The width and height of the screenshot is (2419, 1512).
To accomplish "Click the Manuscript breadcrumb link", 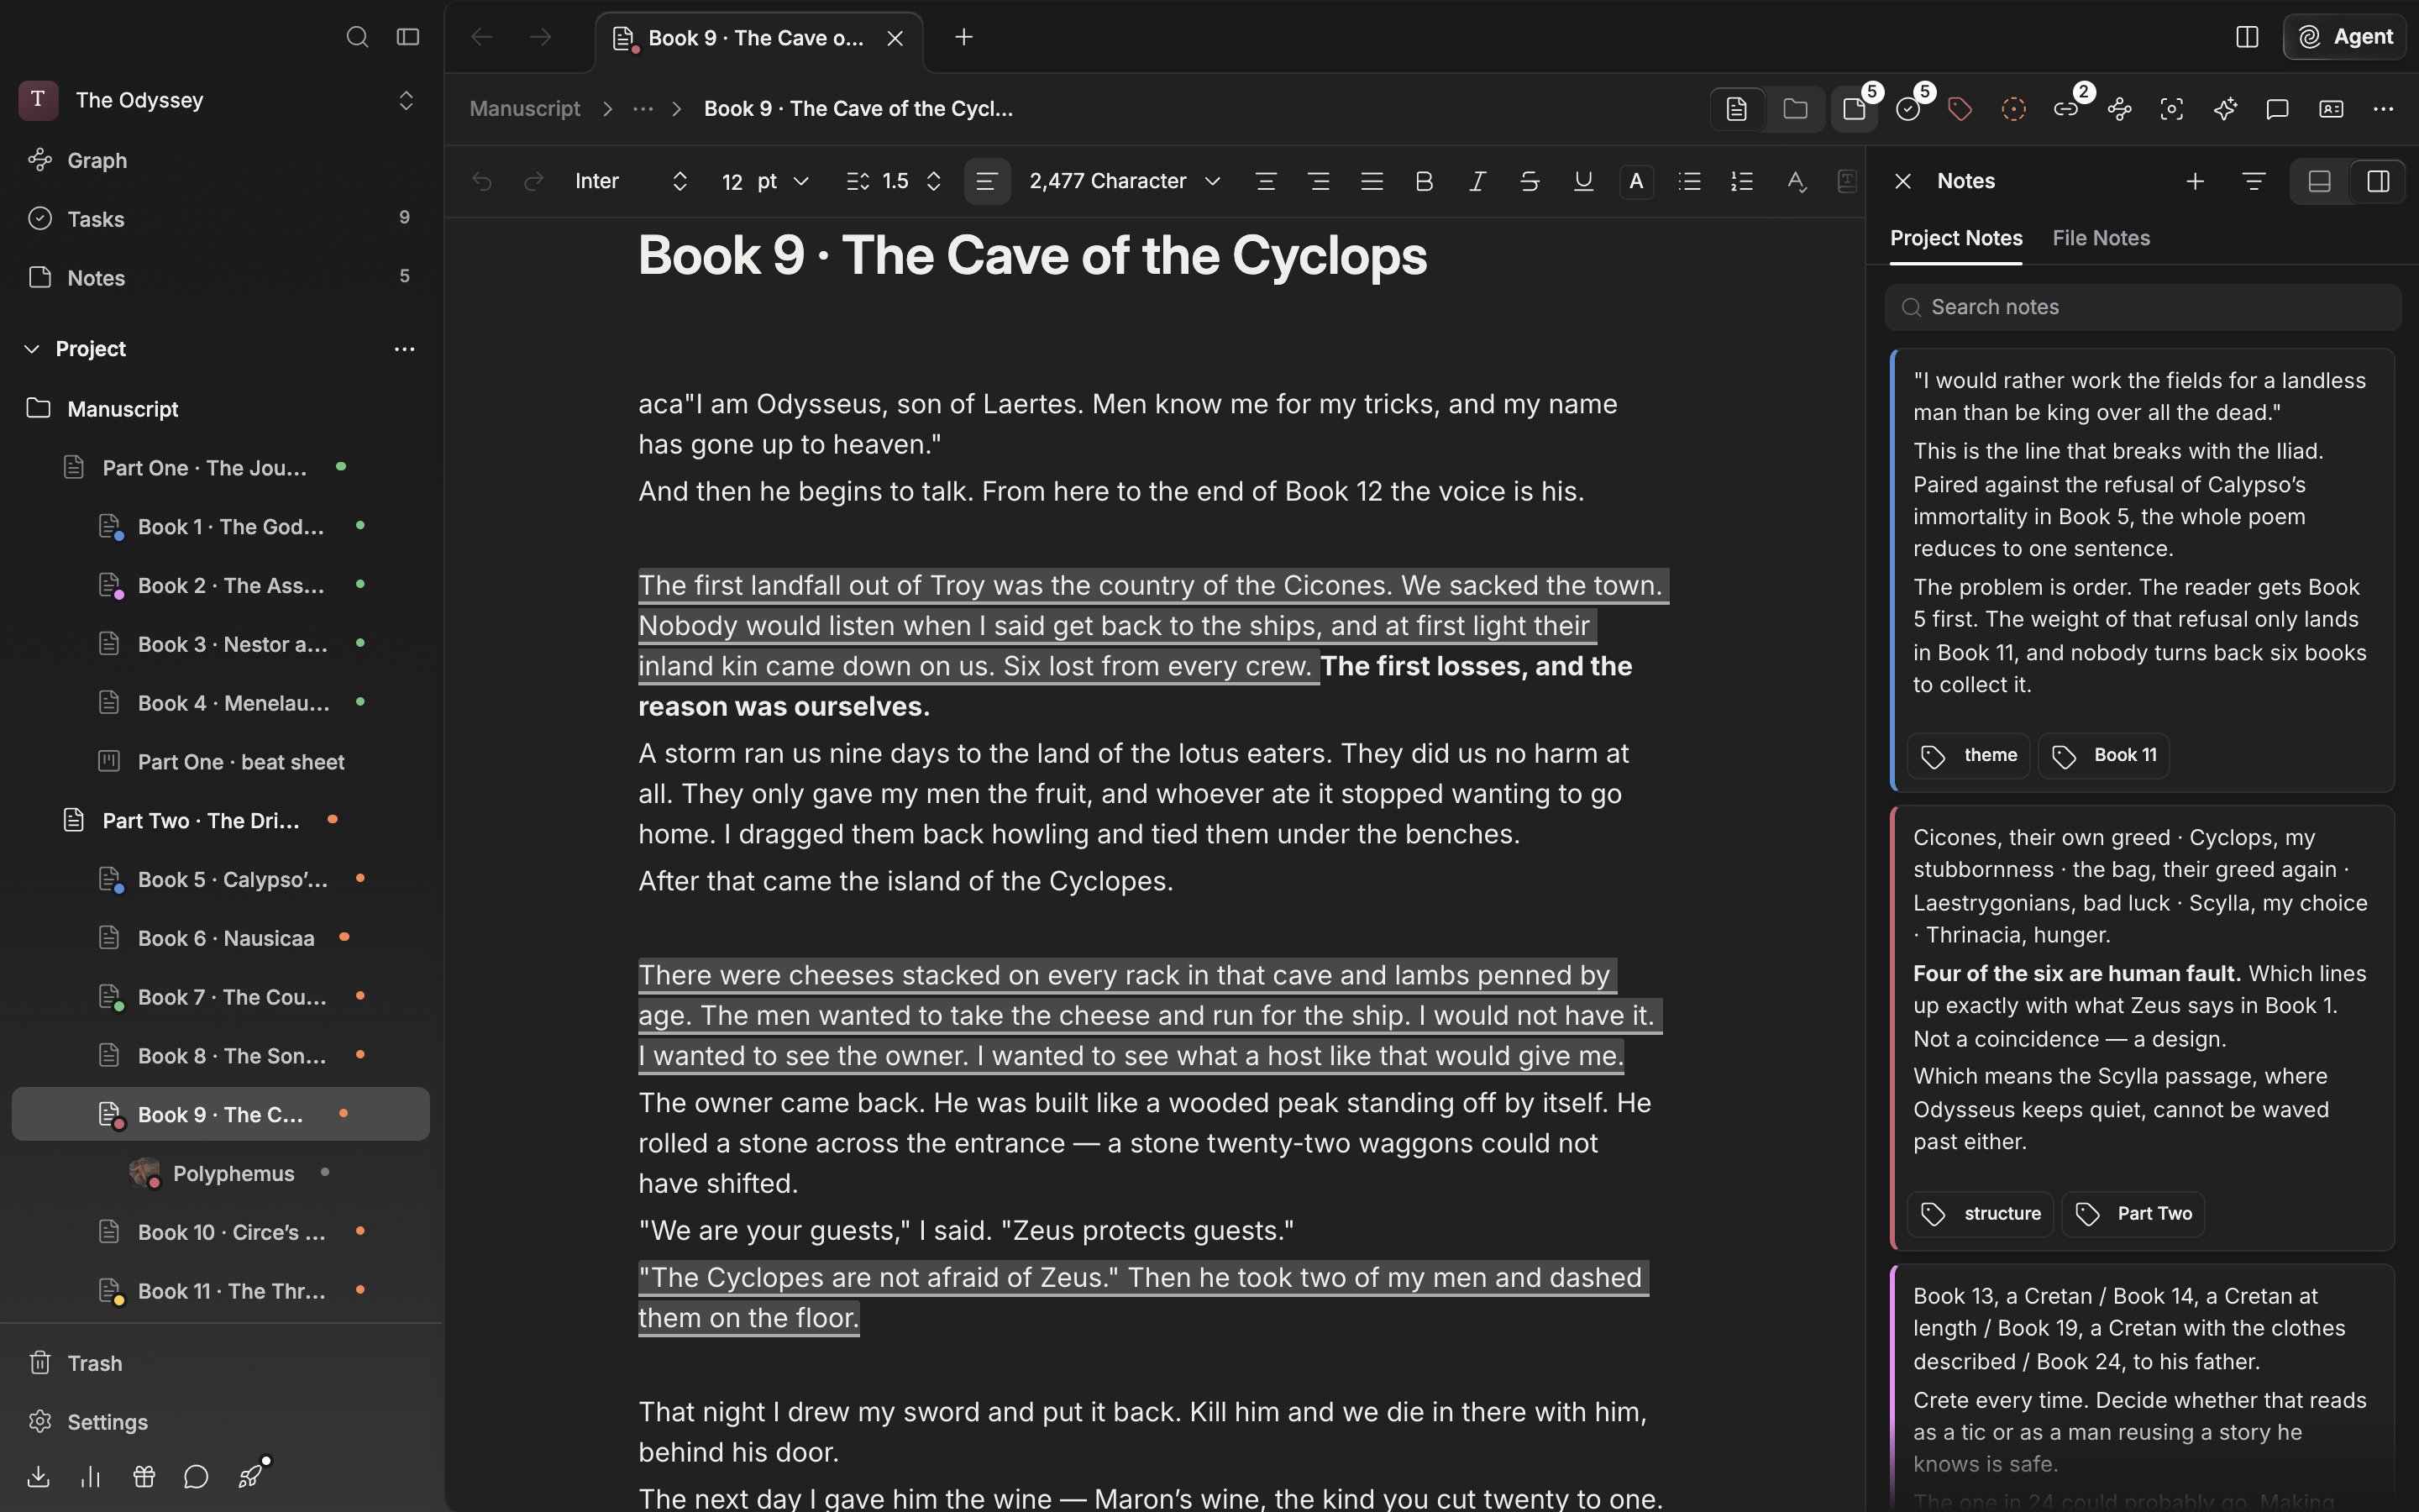I will [525, 108].
